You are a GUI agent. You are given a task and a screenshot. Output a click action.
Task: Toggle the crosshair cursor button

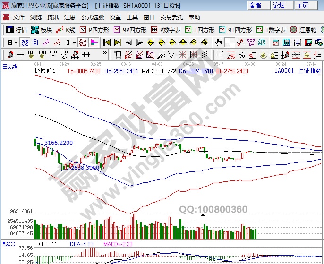click(x=229, y=43)
